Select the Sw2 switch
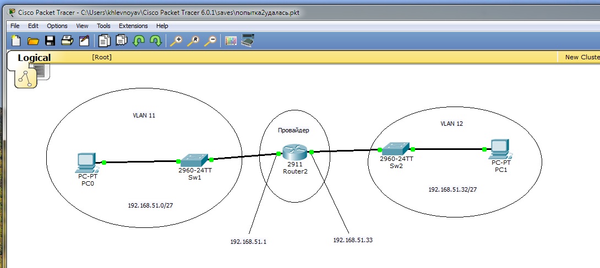Screen dimensions: 600x268 coord(396,147)
